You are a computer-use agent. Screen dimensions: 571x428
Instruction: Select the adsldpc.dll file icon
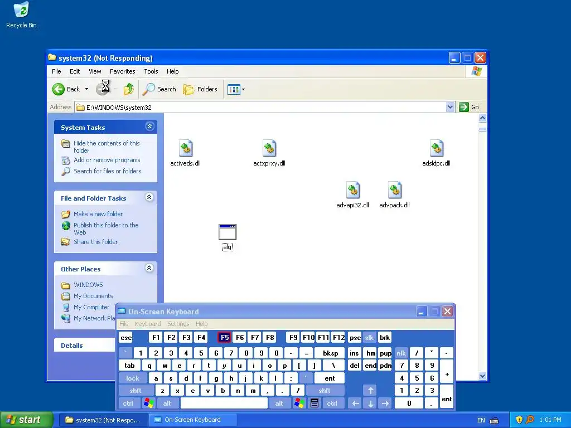(436, 148)
